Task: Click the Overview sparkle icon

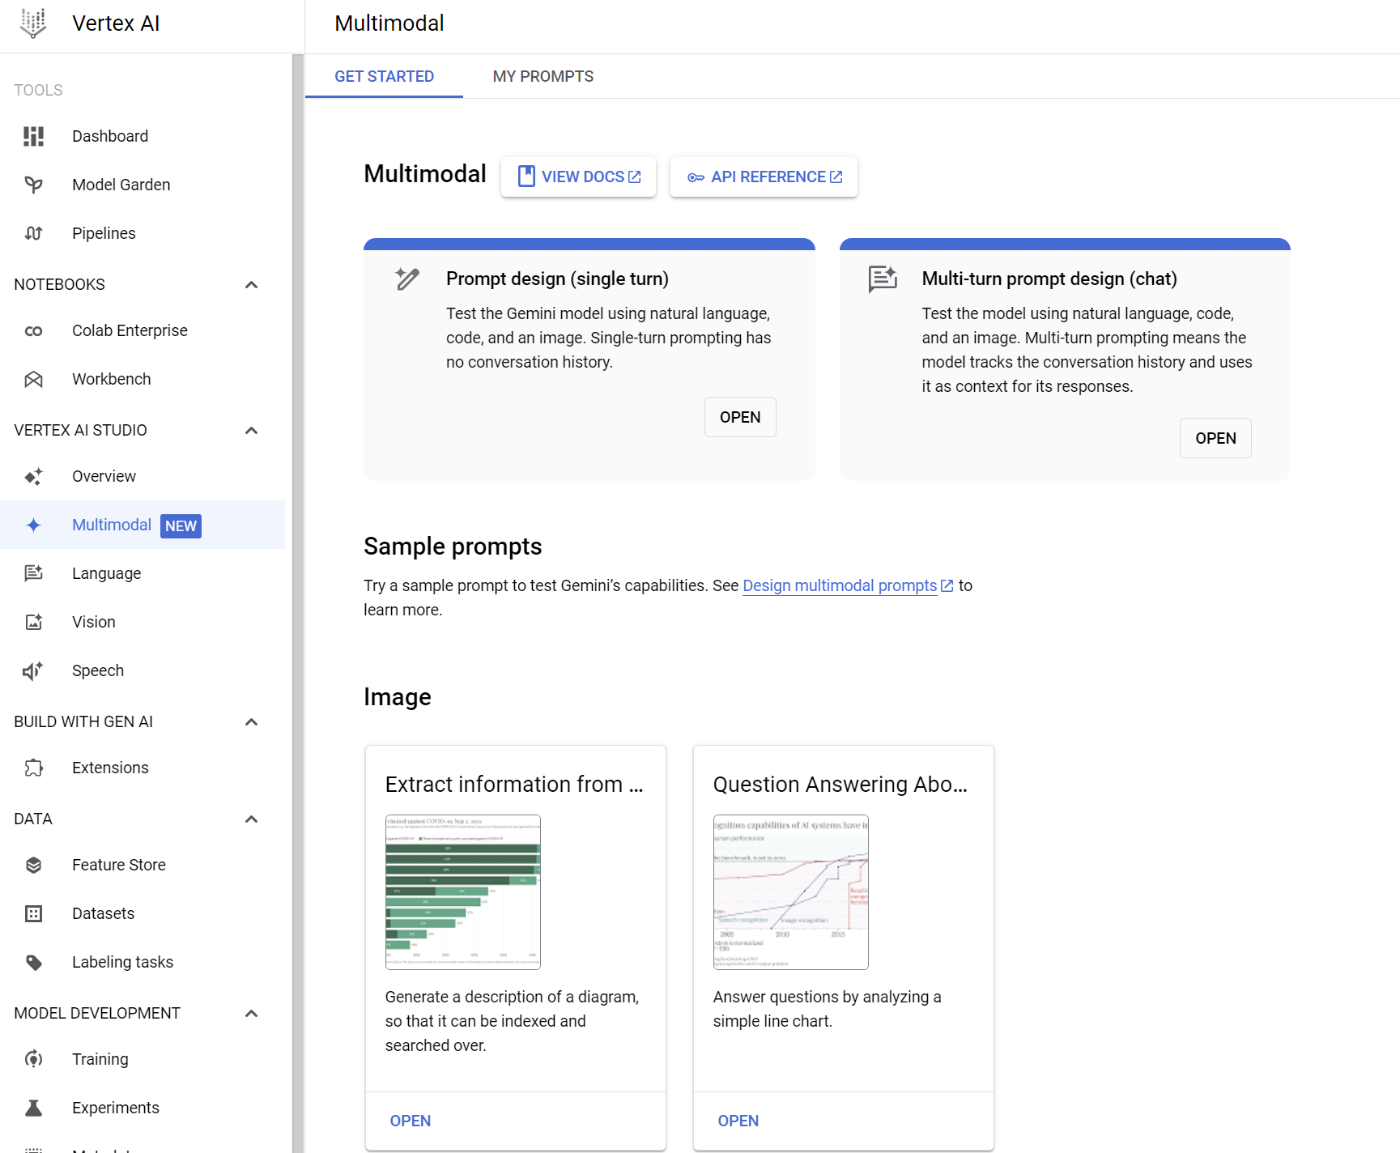Action: pyautogui.click(x=33, y=476)
